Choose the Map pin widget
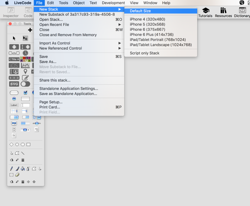 tap(25, 72)
